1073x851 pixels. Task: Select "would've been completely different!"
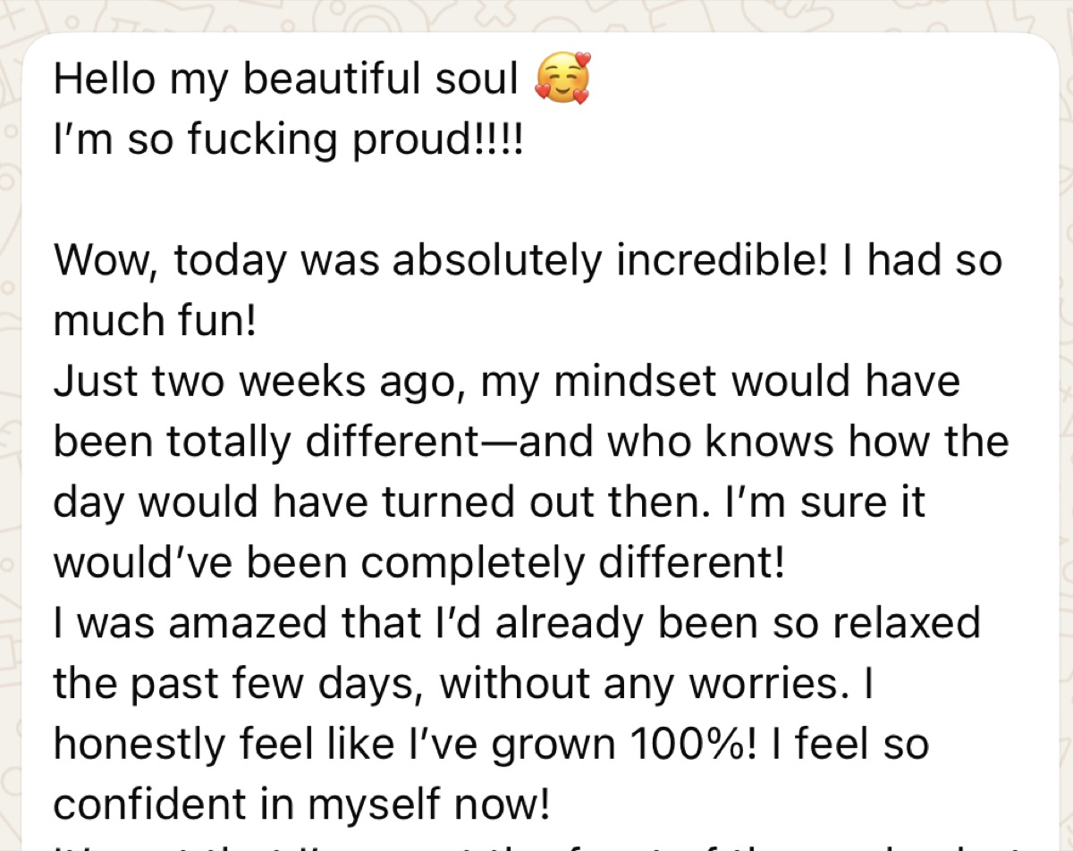pyautogui.click(x=419, y=562)
